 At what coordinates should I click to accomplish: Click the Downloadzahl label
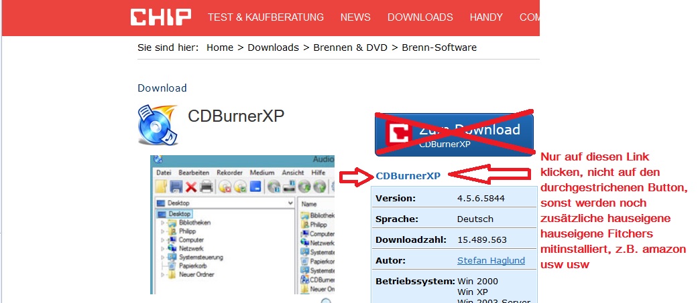pyautogui.click(x=411, y=239)
